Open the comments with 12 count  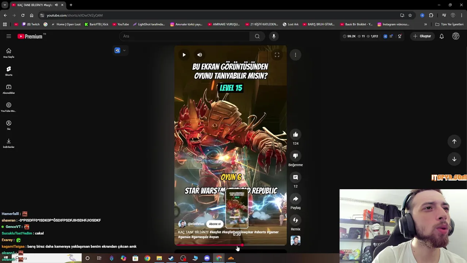click(296, 178)
